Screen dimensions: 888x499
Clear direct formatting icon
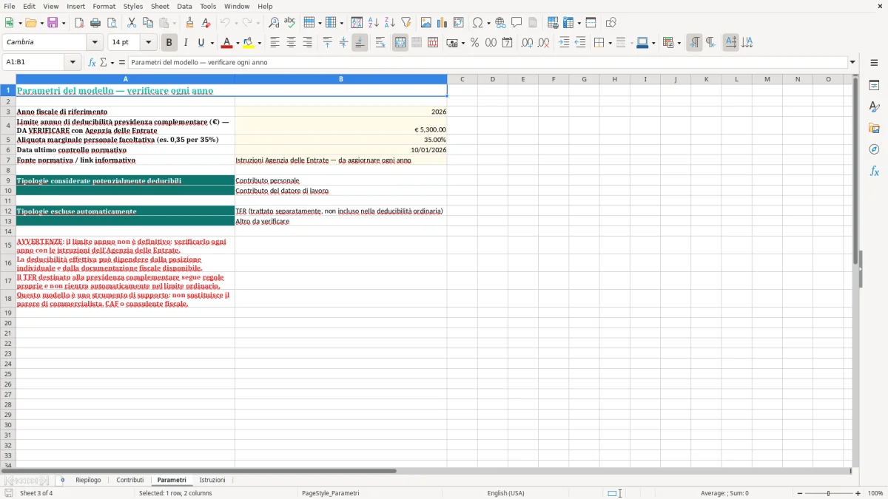(x=206, y=23)
